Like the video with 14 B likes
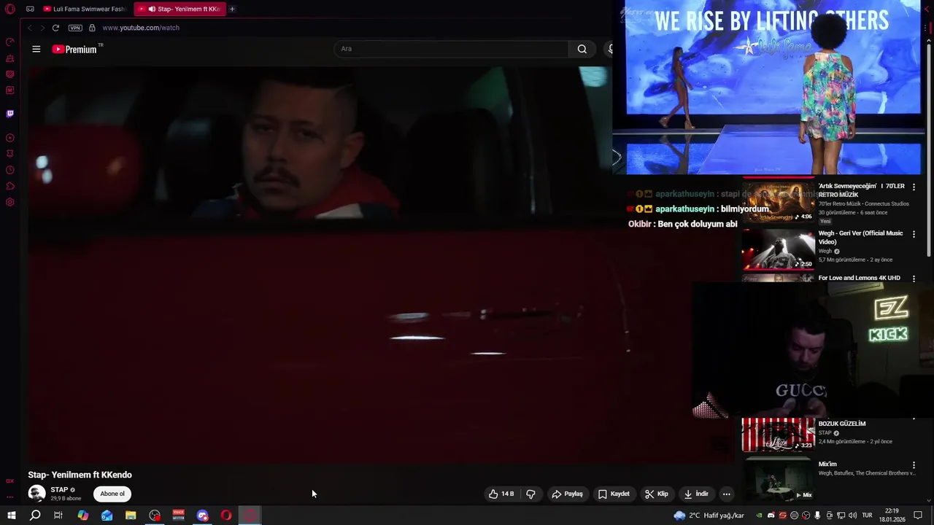The height and width of the screenshot is (525, 934). pyautogui.click(x=501, y=494)
